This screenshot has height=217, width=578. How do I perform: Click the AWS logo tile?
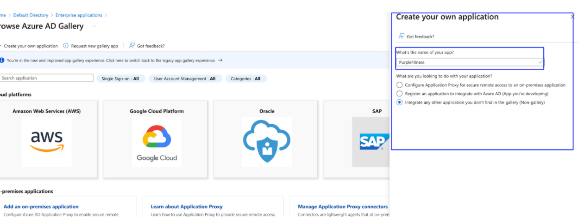47,141
